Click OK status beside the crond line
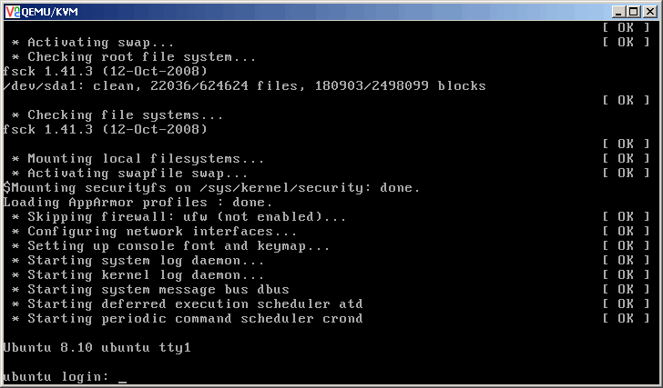 [x=619, y=319]
